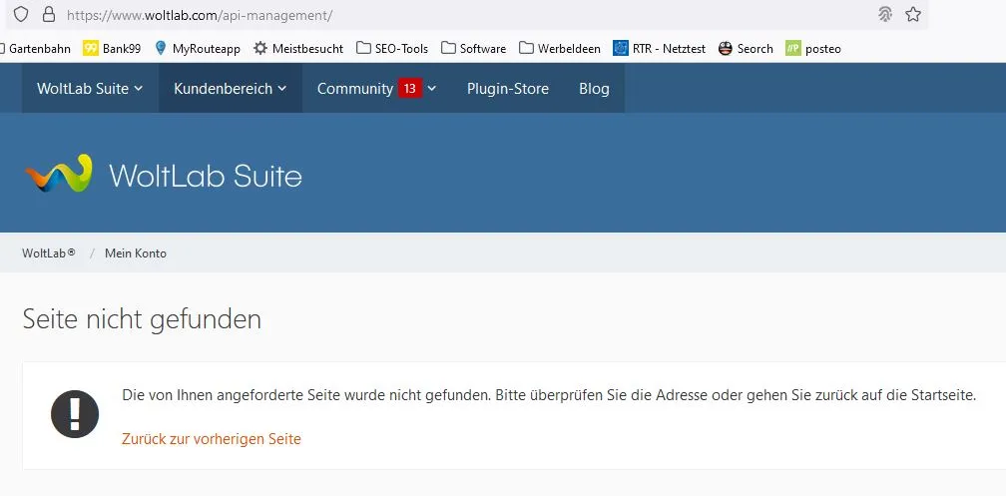Click the Mein Konto breadcrumb
Screen dimensions: 1006x496
[136, 252]
